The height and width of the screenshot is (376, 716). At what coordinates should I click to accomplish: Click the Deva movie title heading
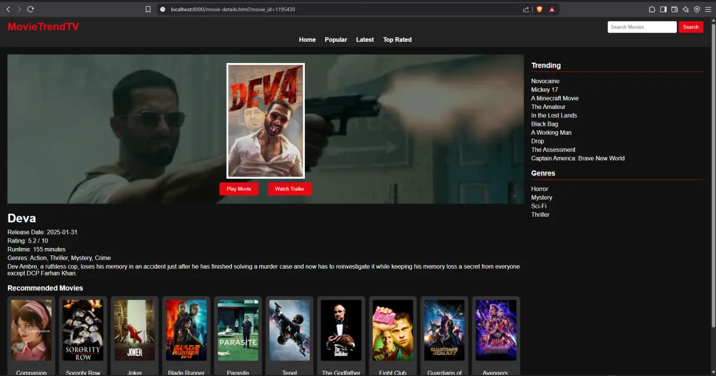22,218
